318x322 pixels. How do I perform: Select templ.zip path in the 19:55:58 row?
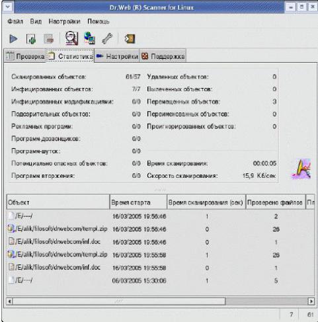click(x=61, y=255)
